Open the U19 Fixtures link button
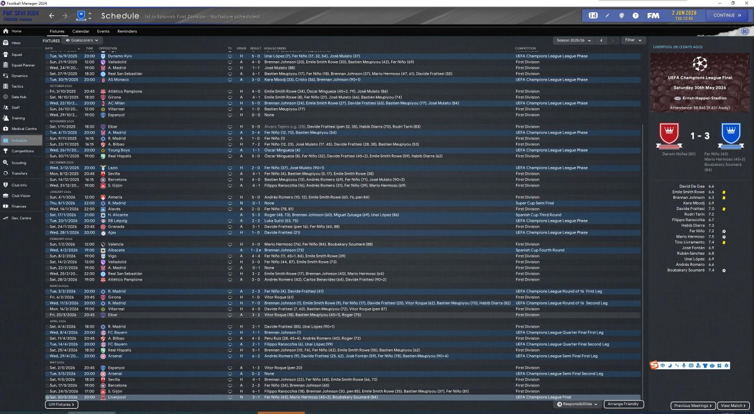Image resolution: width=754 pixels, height=414 pixels. point(61,405)
